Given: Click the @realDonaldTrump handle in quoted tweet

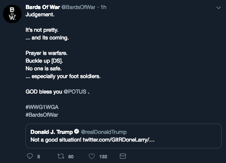Looking at the screenshot, I should [104, 132].
